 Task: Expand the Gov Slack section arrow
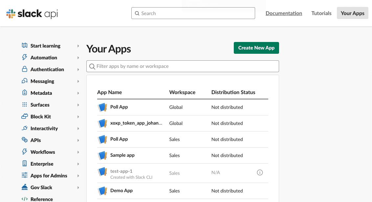tap(78, 188)
